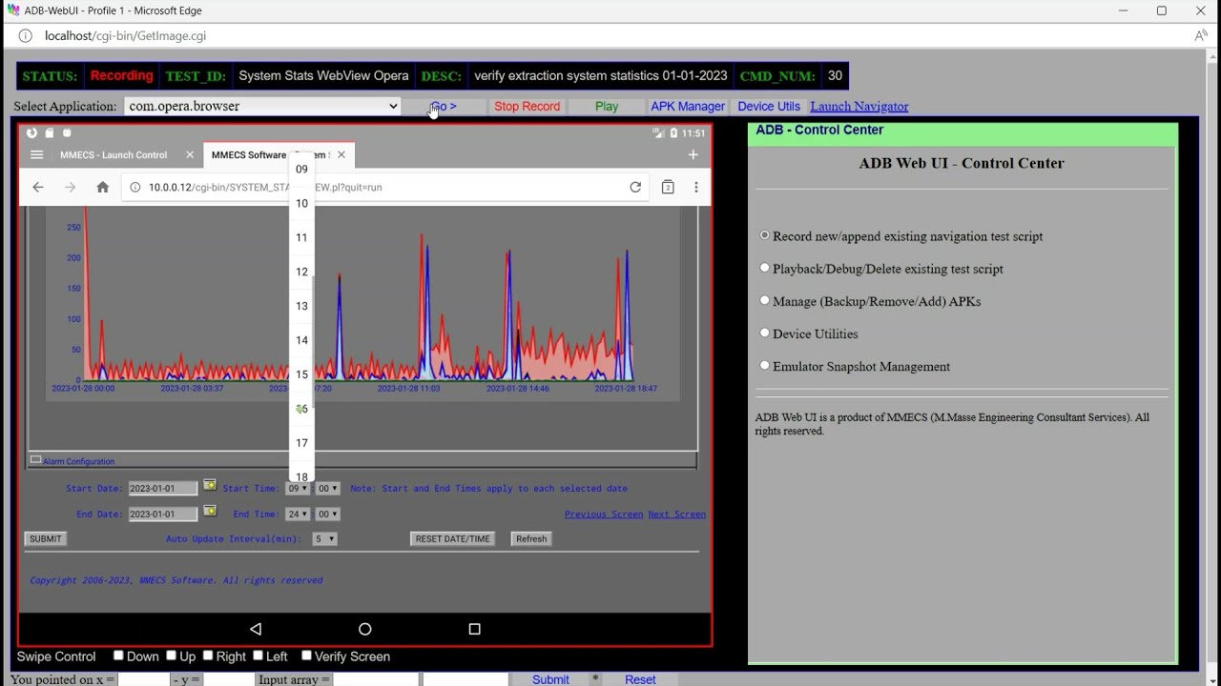The image size is (1221, 686).
Task: View site info in Edge address bar
Action: [x=25, y=35]
